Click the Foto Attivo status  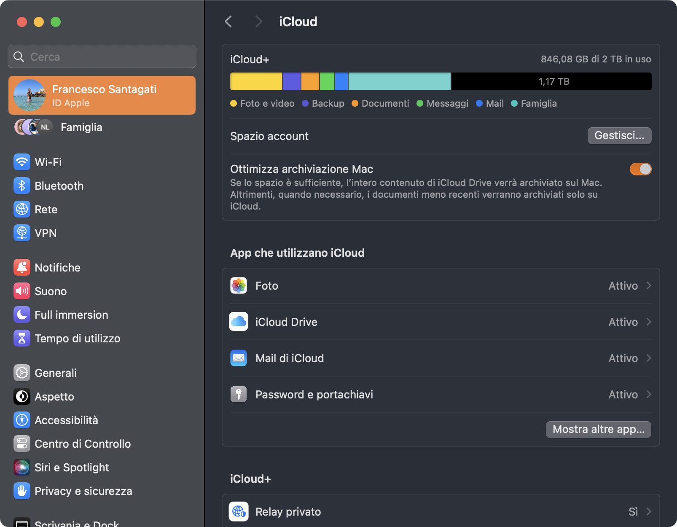(x=623, y=285)
